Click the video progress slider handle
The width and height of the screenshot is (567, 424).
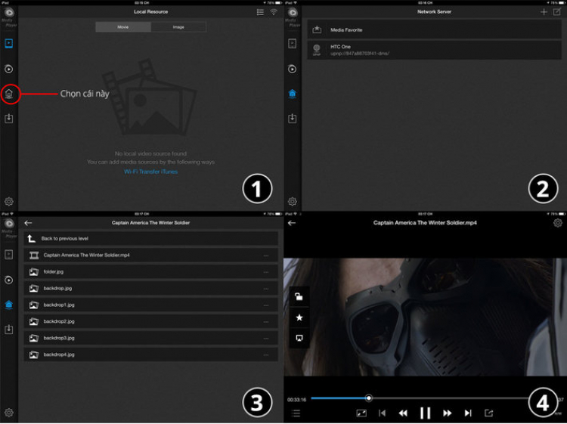[x=368, y=398]
